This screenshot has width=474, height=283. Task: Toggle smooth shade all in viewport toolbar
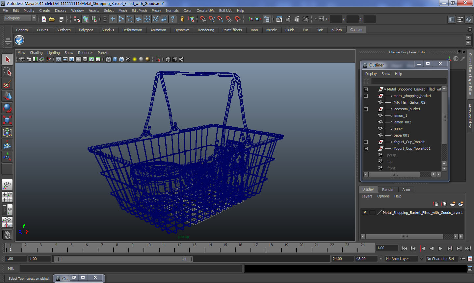[x=115, y=59]
